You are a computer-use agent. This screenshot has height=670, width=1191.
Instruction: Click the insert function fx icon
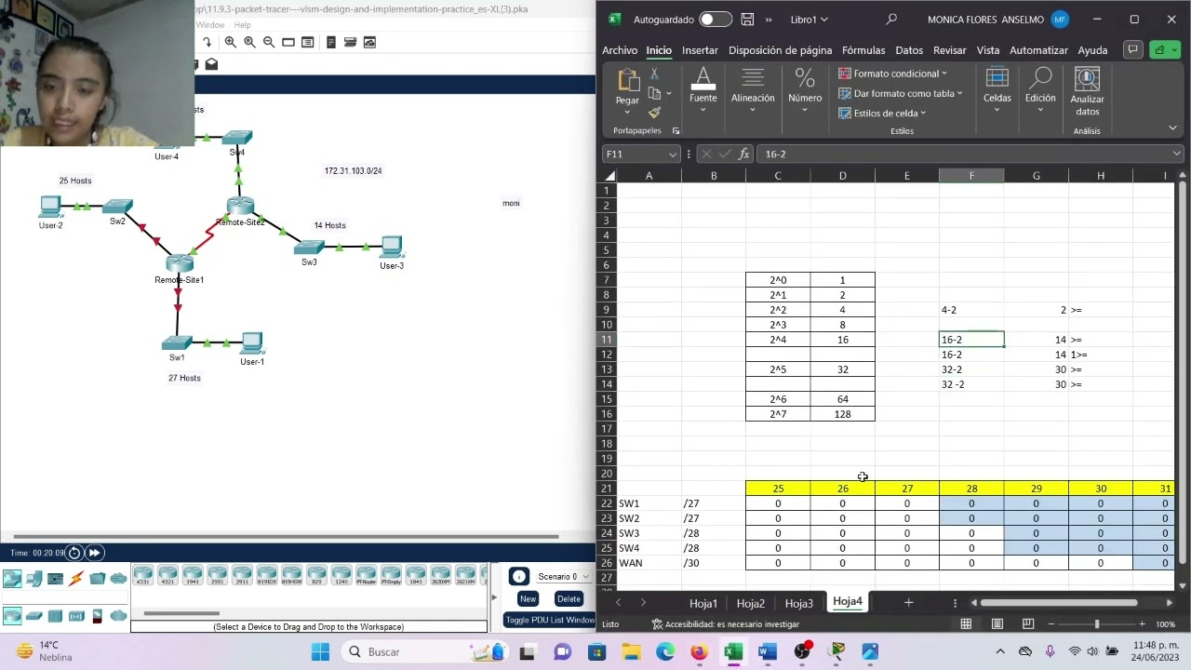743,154
